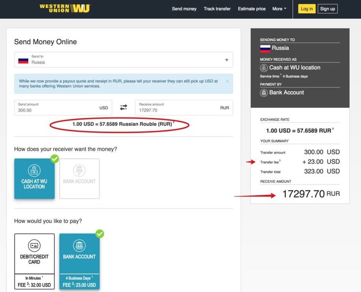Click the bank building icon on payment tile
Viewport: 361px width, 292px height.
[x=80, y=245]
